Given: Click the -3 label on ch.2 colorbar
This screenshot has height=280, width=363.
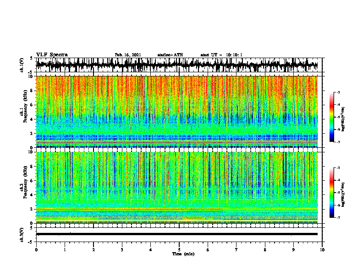Looking at the screenshot, I should tap(338, 168).
